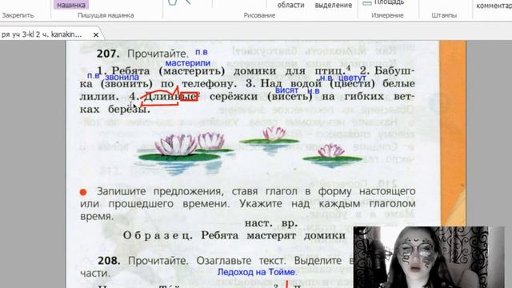Select the blue звонила annotation

[122, 77]
